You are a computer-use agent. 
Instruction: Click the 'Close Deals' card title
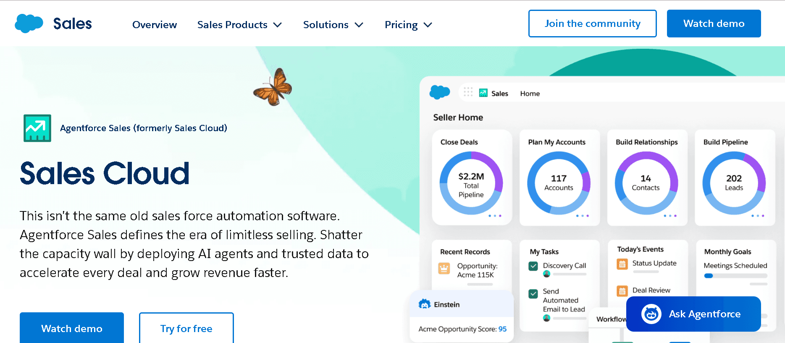(459, 142)
